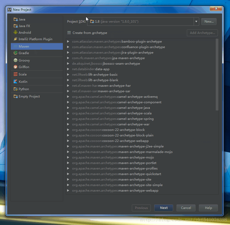Open Help for New Project

[x=208, y=208]
